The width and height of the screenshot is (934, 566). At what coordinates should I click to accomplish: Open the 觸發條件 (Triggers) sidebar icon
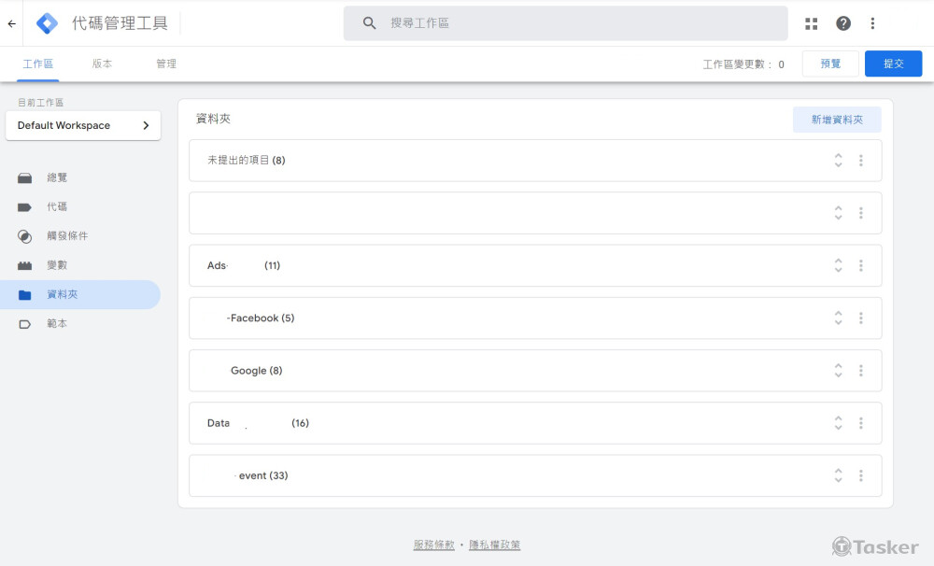(x=25, y=235)
